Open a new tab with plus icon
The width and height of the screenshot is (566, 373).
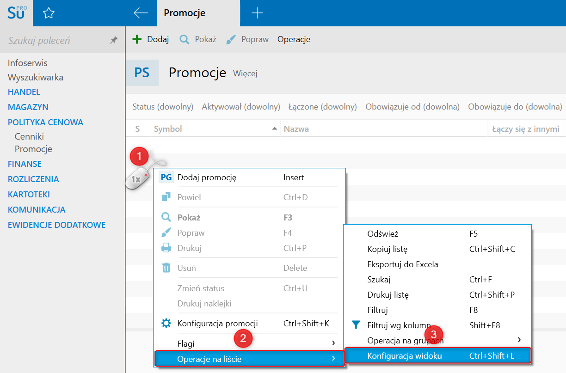coord(257,13)
